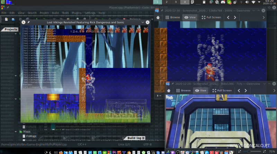The height and width of the screenshot is (154, 277).
Task: Open the notes widget in top panel
Action: [x=193, y=2]
